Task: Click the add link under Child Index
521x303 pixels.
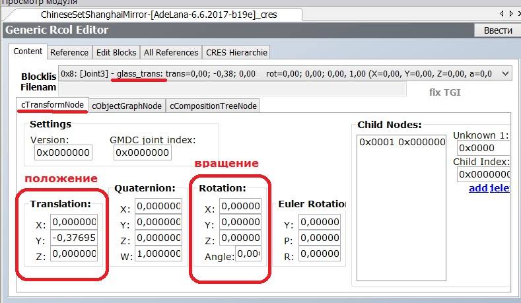Action: tap(477, 188)
